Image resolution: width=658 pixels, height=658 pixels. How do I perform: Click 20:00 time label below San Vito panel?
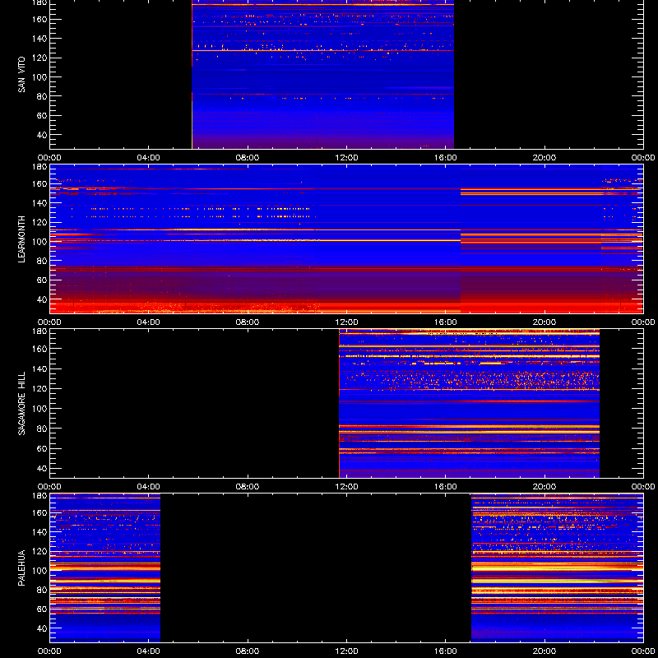pos(544,158)
